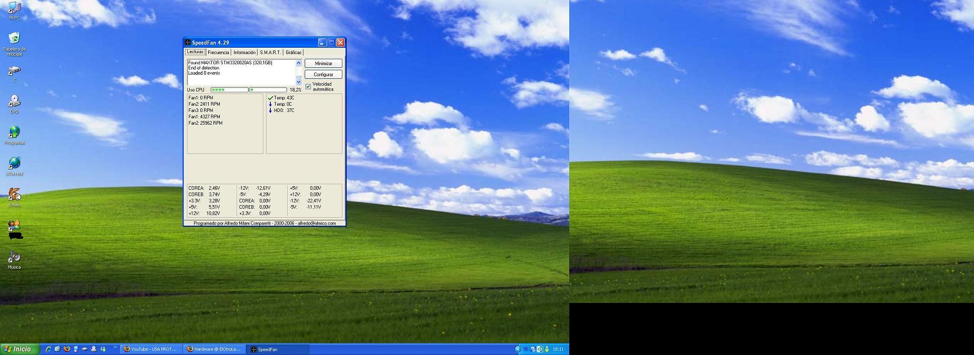Click the first Uso CPU progress bar
The width and height of the screenshot is (974, 355).
[229, 90]
